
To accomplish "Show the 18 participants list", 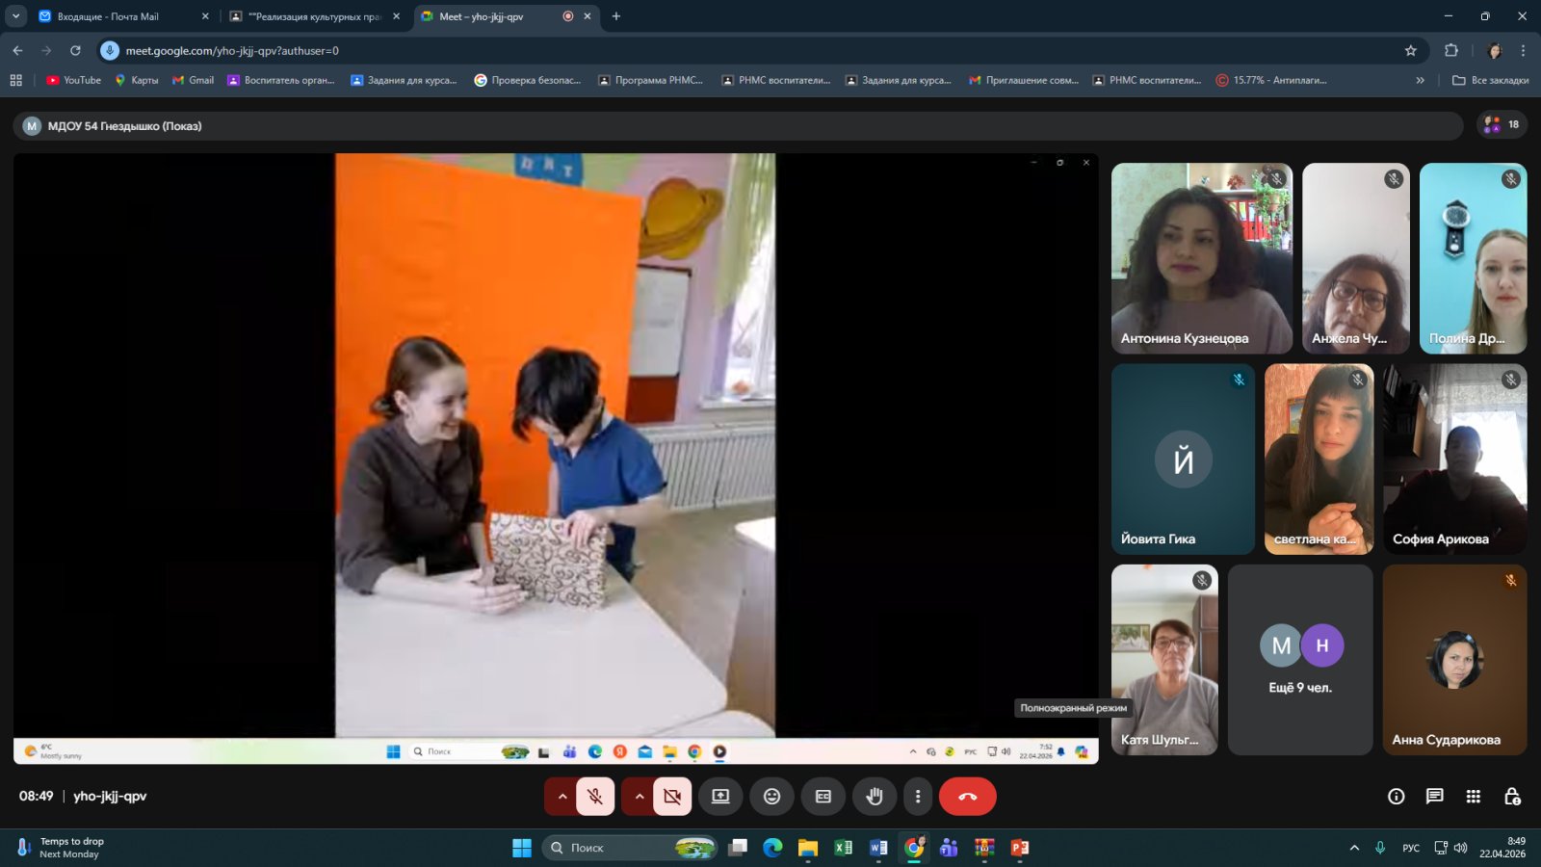I will click(1502, 124).
